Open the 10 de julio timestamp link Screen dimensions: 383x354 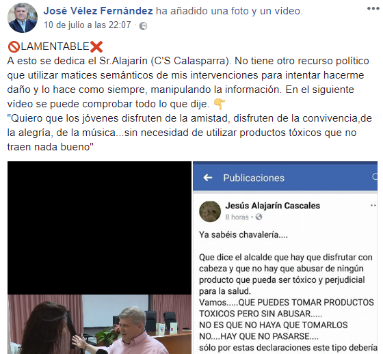[x=88, y=25]
